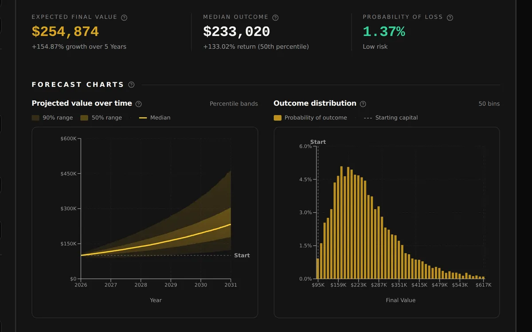Hide the Median line legend item

coord(155,118)
